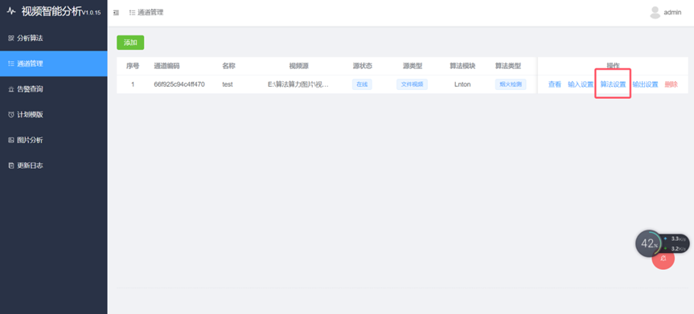Click the pulse logo icon beside 视频智能分析
Image resolution: width=694 pixels, height=314 pixels.
click(x=11, y=11)
